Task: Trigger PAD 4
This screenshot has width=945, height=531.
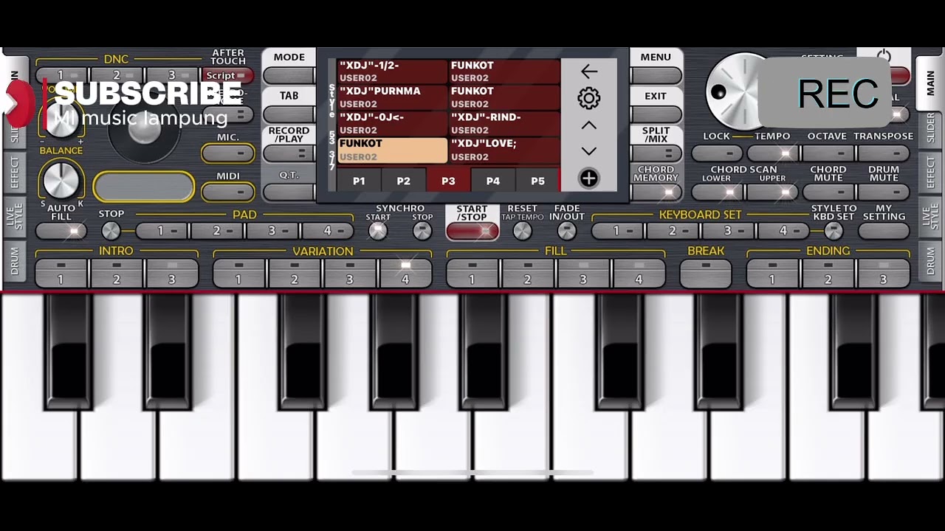Action: pyautogui.click(x=328, y=232)
